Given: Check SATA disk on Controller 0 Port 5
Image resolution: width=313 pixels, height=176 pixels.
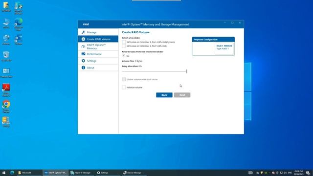Looking at the screenshot, I should pos(124,46).
